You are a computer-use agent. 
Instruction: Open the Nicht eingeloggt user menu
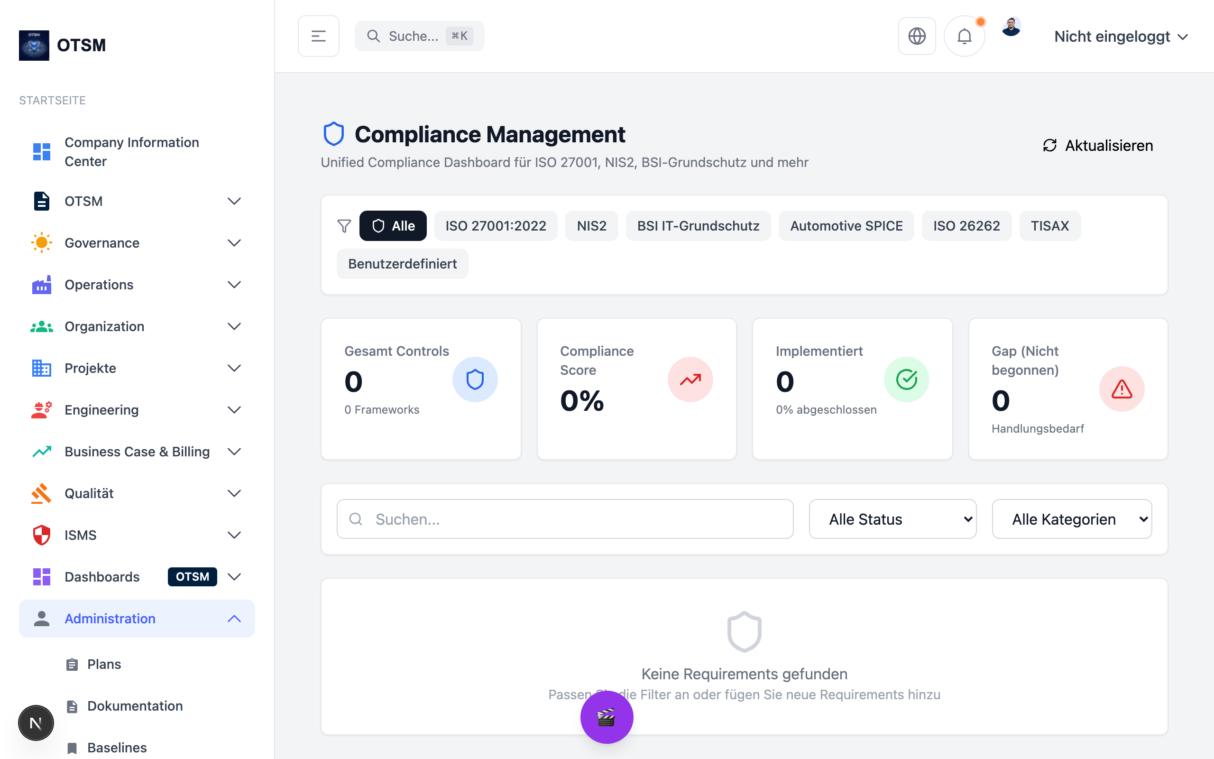point(1120,36)
